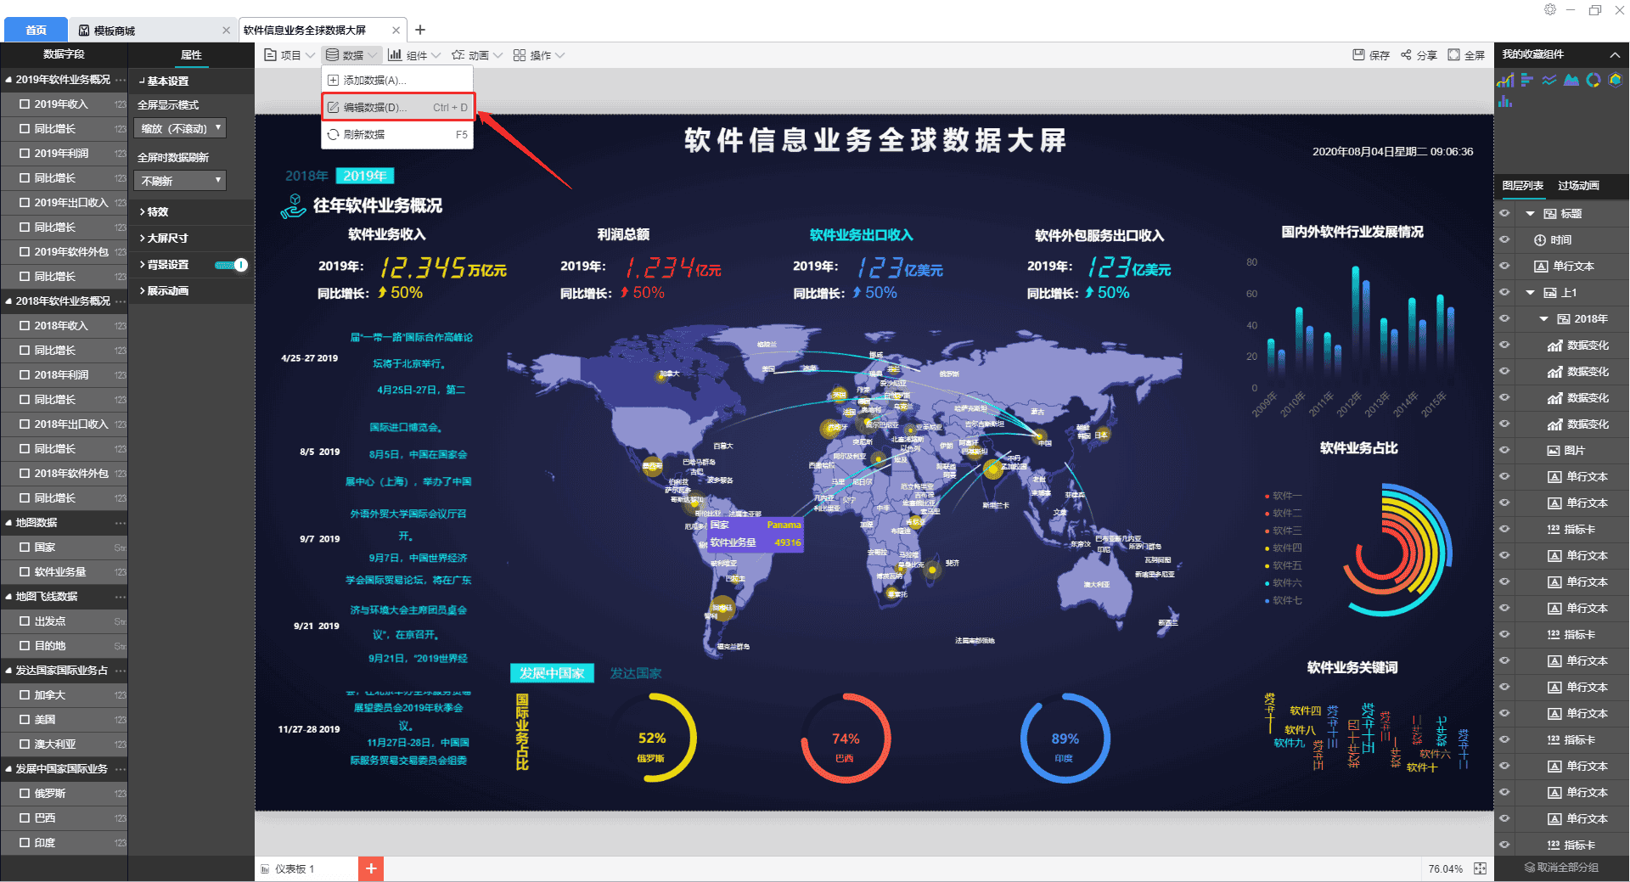Toggle the 背景设置 switch
Image resolution: width=1630 pixels, height=882 pixels.
click(231, 265)
